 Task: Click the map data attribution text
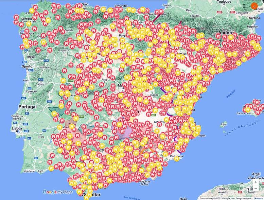click(225, 198)
